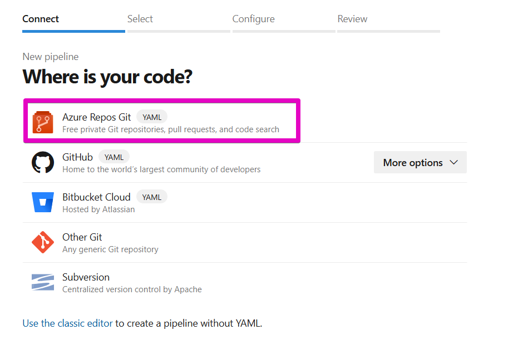Screen dimensions: 513x355
Task: Pick the 'Bitbucket Cloud' option title
Action: tap(96, 197)
